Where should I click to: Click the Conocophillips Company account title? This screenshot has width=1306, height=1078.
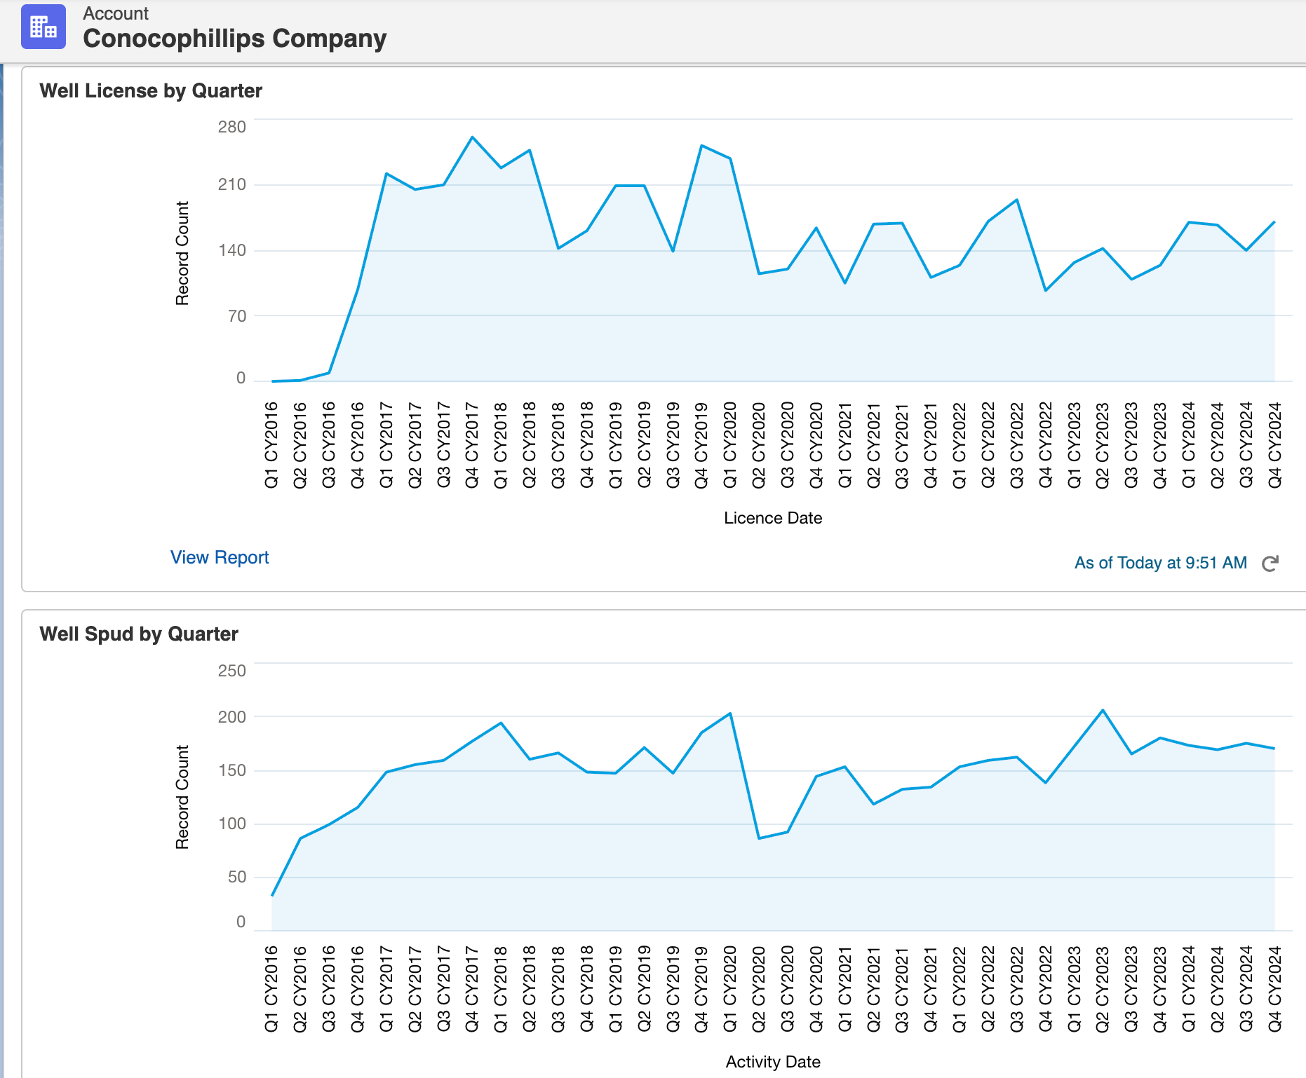tap(234, 39)
